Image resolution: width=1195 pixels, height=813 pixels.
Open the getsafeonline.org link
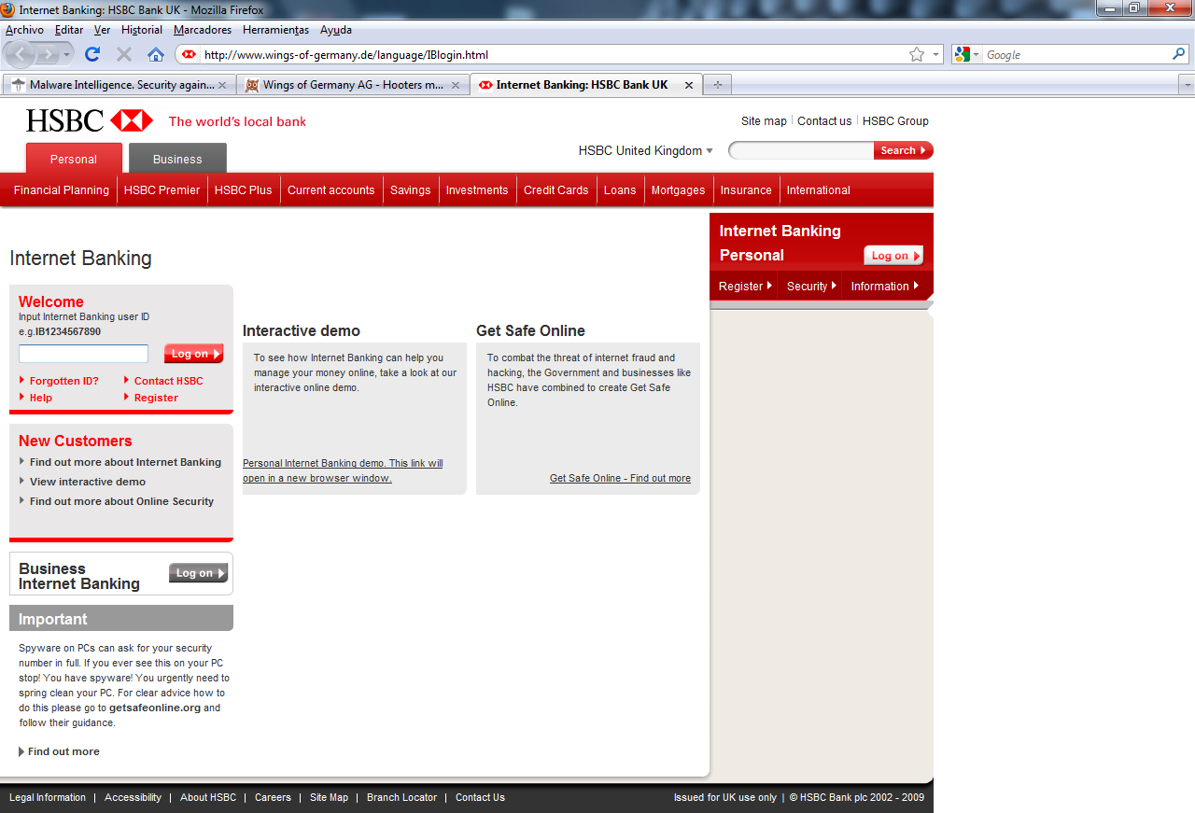click(x=155, y=708)
